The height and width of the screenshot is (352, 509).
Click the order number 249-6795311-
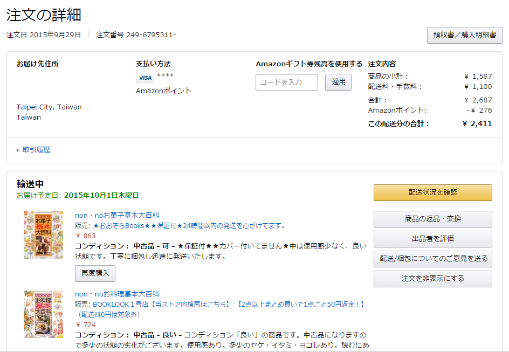pyautogui.click(x=151, y=35)
